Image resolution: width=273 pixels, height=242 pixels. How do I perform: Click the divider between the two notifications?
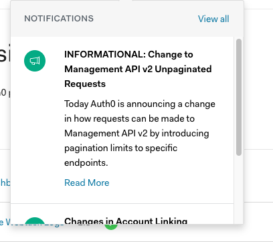coord(122,203)
